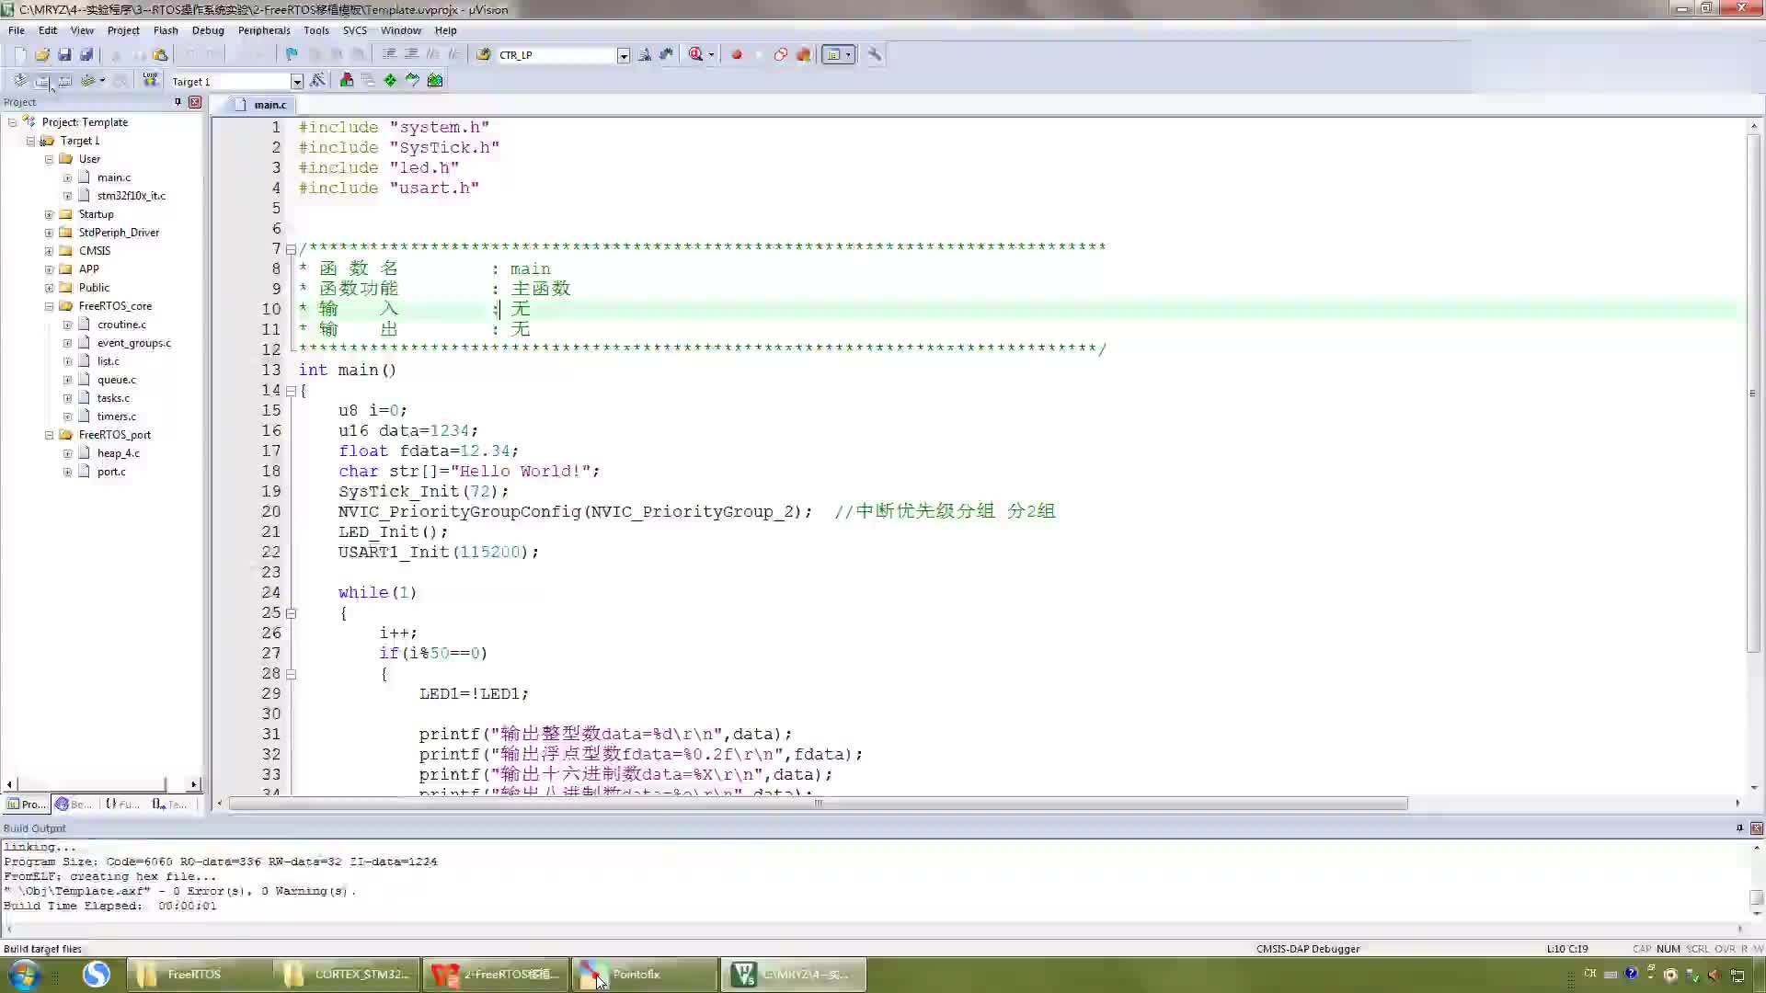Open Options for Target wand icon

click(x=318, y=81)
